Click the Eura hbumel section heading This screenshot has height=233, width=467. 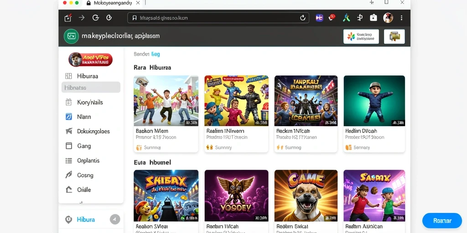[x=152, y=162]
